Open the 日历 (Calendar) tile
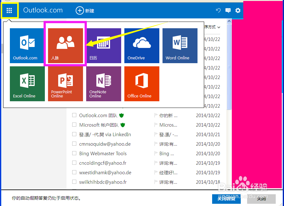 tap(104, 46)
